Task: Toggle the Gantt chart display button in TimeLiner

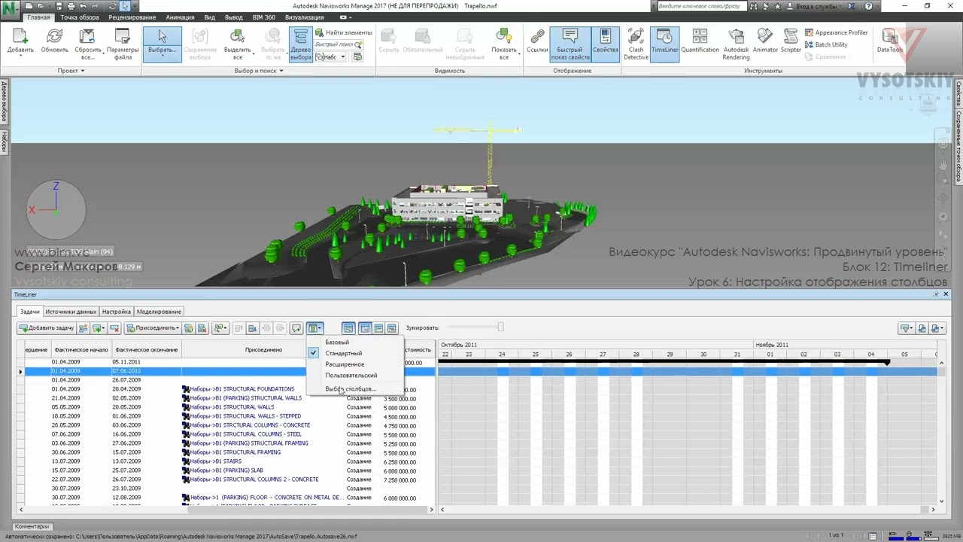Action: point(348,328)
